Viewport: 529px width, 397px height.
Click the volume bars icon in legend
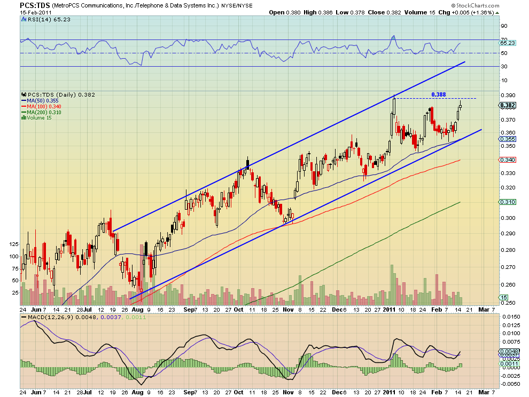pos(24,117)
